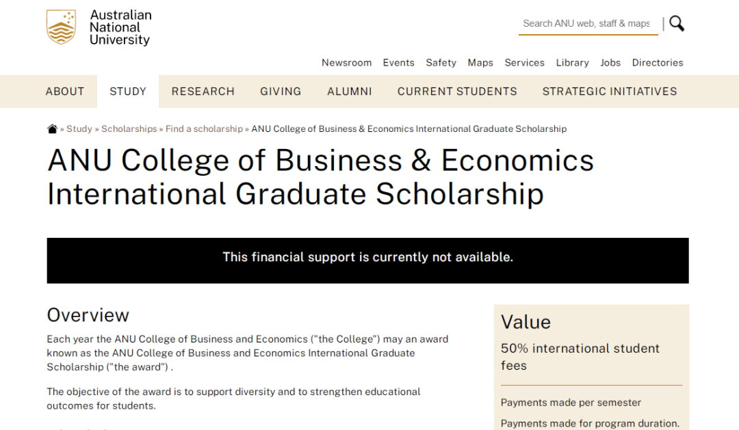Click the Find a scholarship breadcrumb

204,129
